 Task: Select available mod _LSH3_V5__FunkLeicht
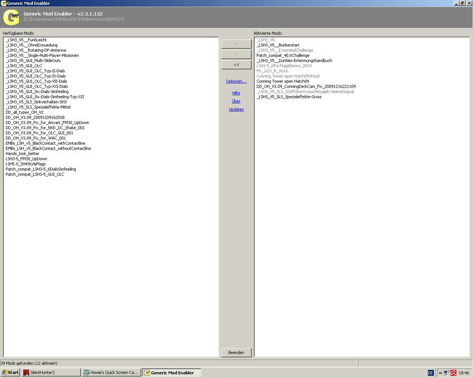pyautogui.click(x=26, y=40)
